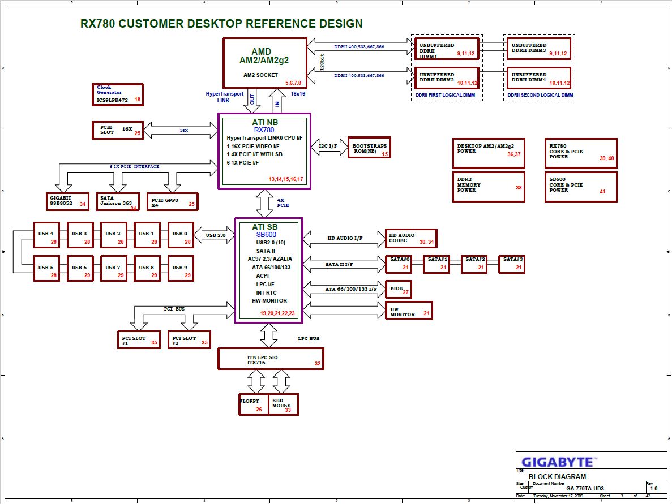
Task: Click the UNBUFFERED DDRII DIMM2 box
Action: point(447,78)
